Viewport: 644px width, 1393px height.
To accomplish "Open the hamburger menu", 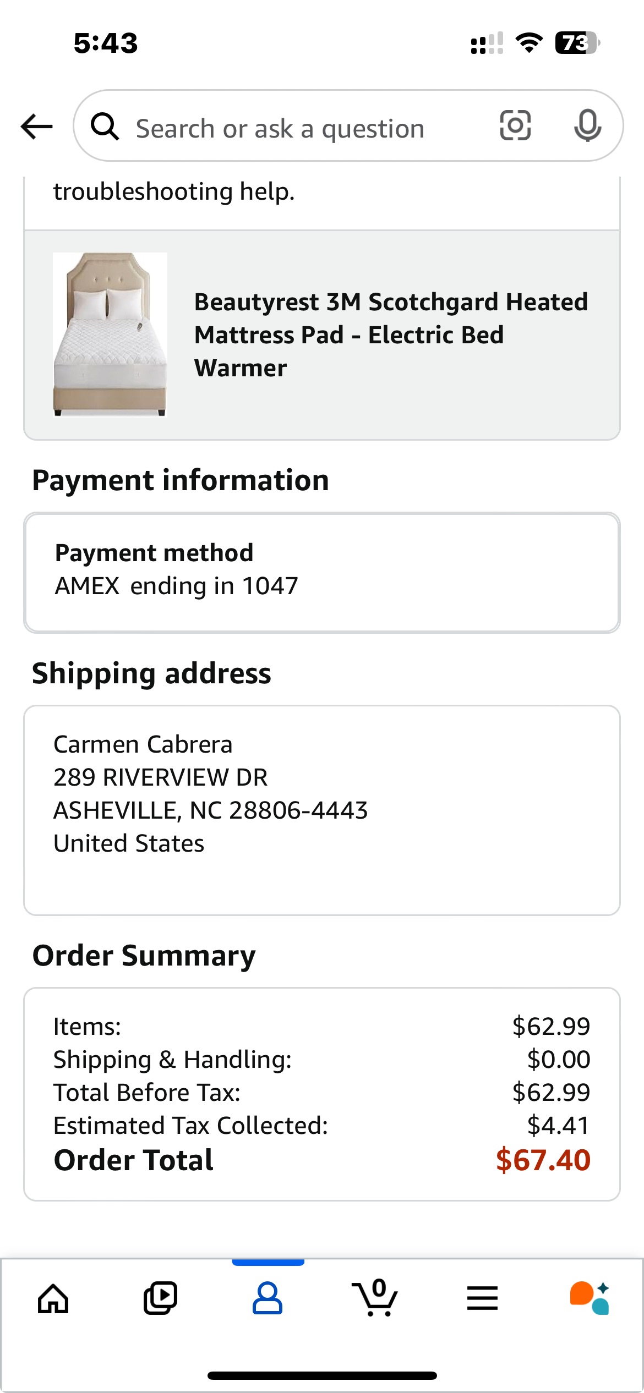I will pyautogui.click(x=482, y=1298).
